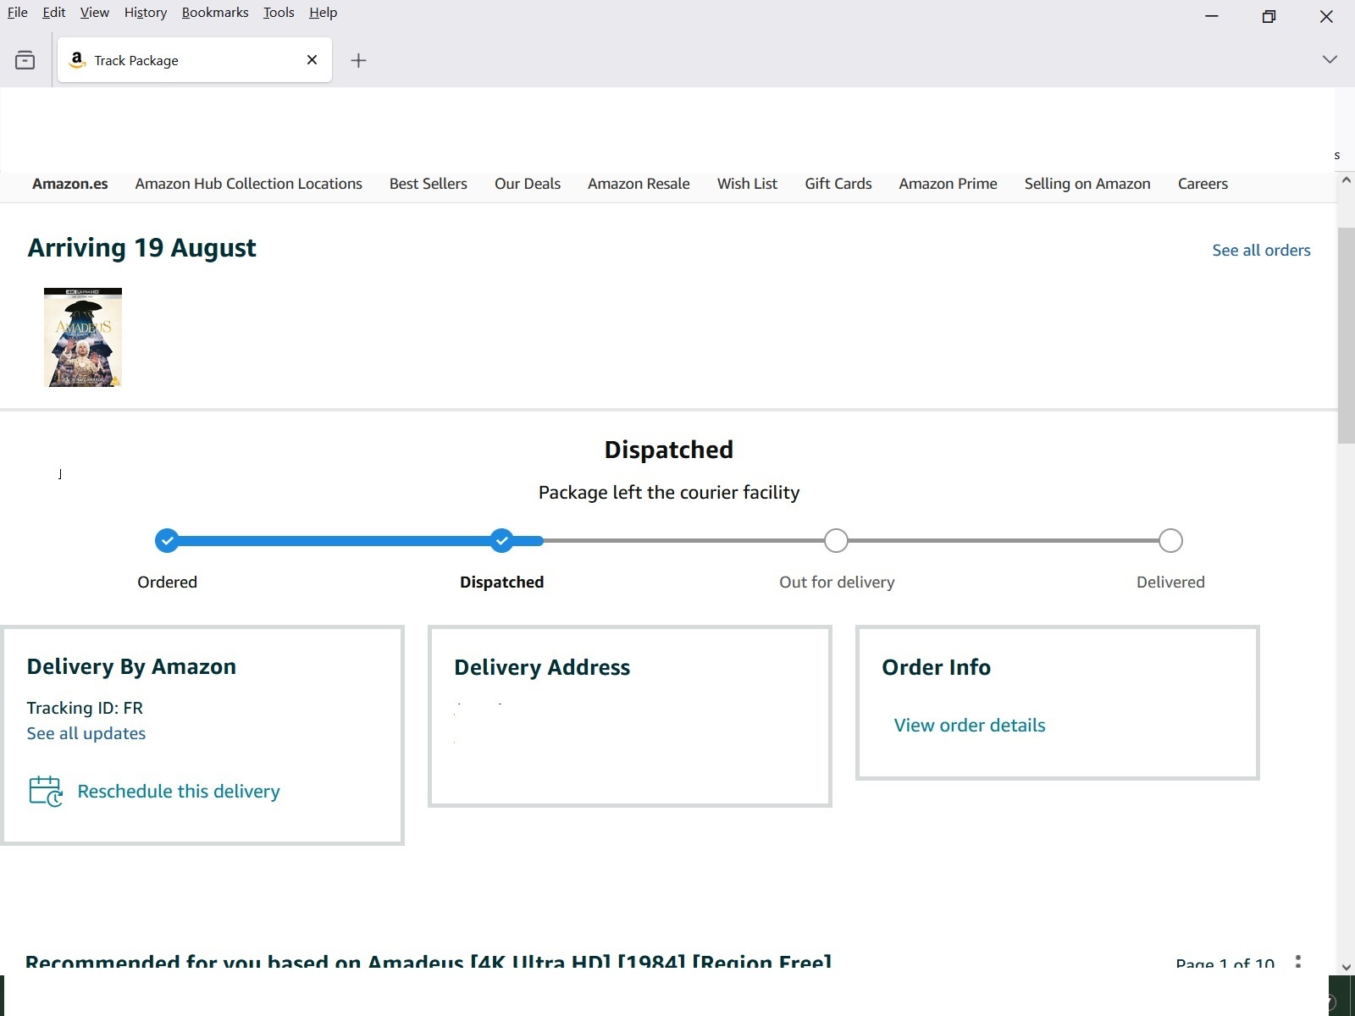This screenshot has height=1016, width=1355.
Task: Select the Track Package tab
Action: point(195,59)
